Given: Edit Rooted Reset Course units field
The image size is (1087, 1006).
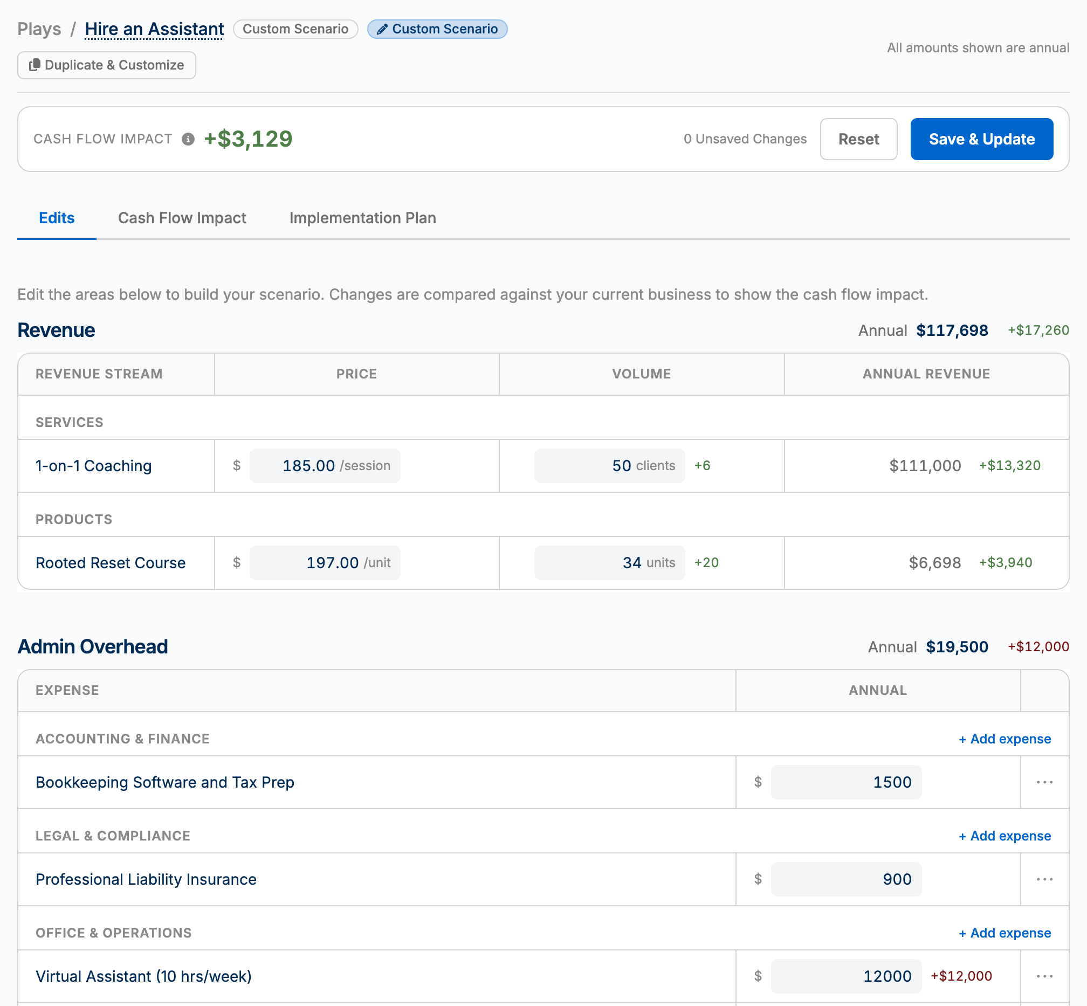Looking at the screenshot, I should click(x=609, y=562).
